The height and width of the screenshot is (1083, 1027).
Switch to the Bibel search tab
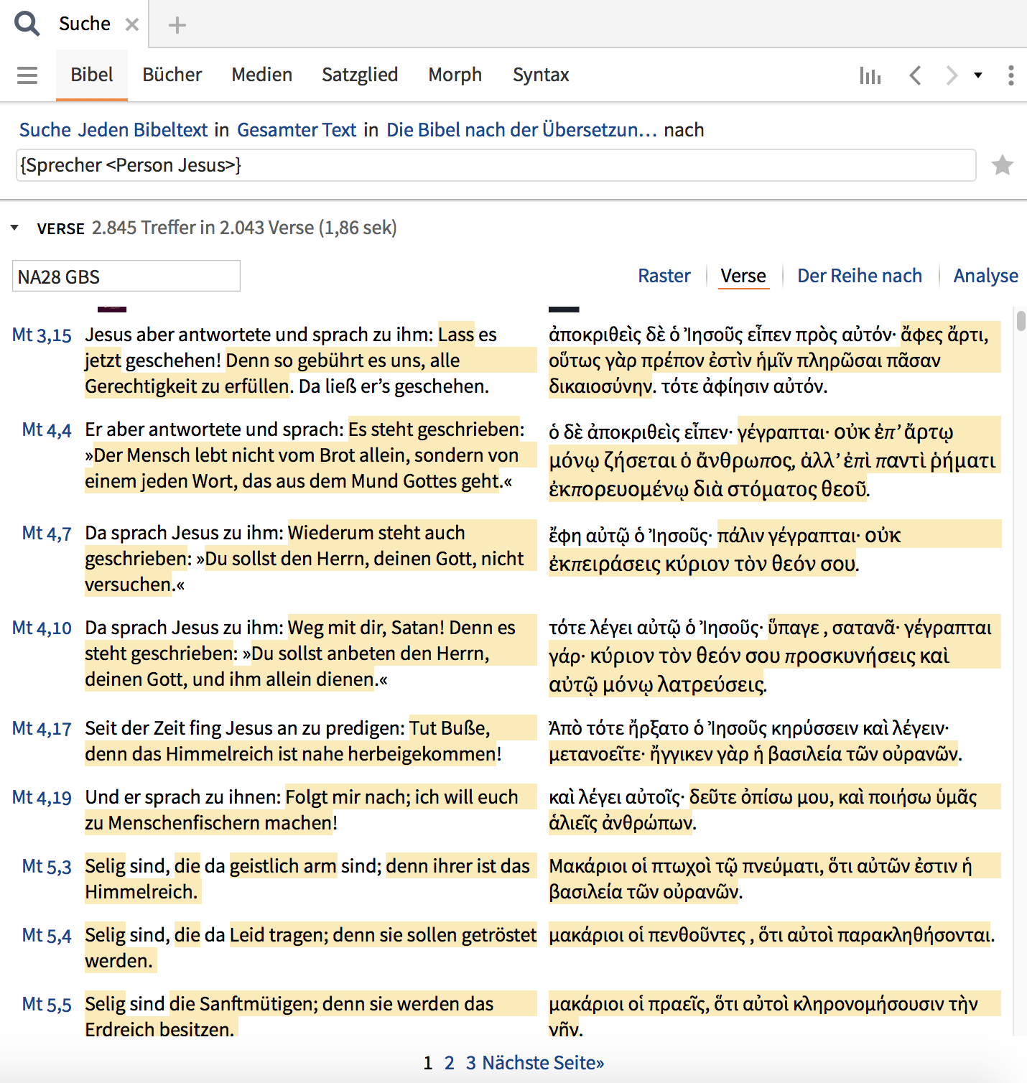coord(92,75)
